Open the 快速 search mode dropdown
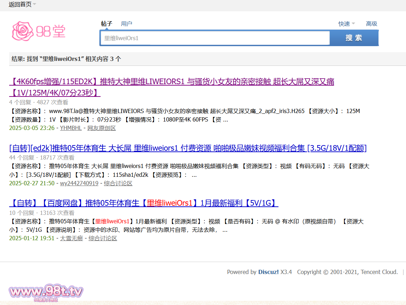Screen dimensions: 406x305 (x=346, y=24)
